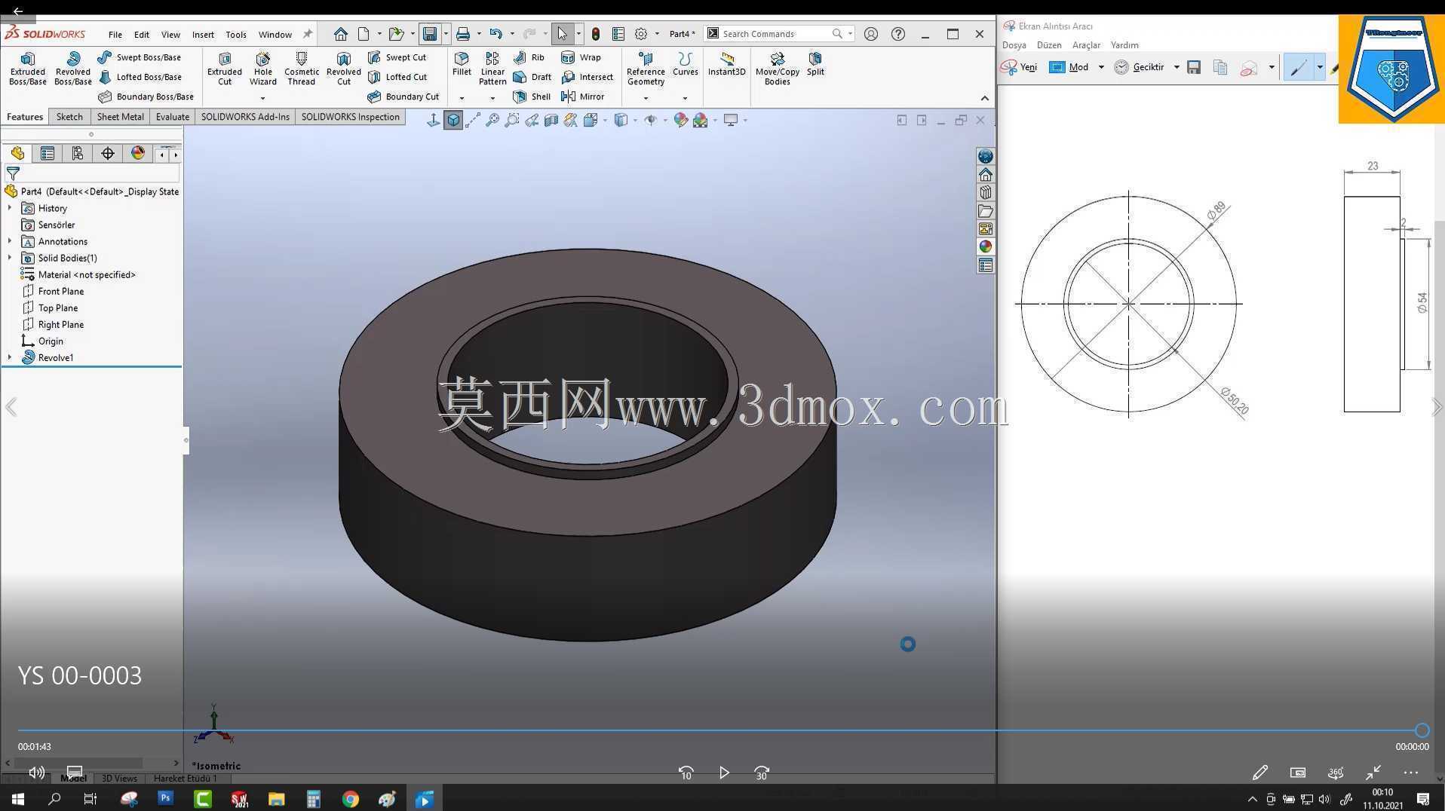The width and height of the screenshot is (1445, 811).
Task: Open the DisplayManager panel tab
Action: tap(138, 154)
